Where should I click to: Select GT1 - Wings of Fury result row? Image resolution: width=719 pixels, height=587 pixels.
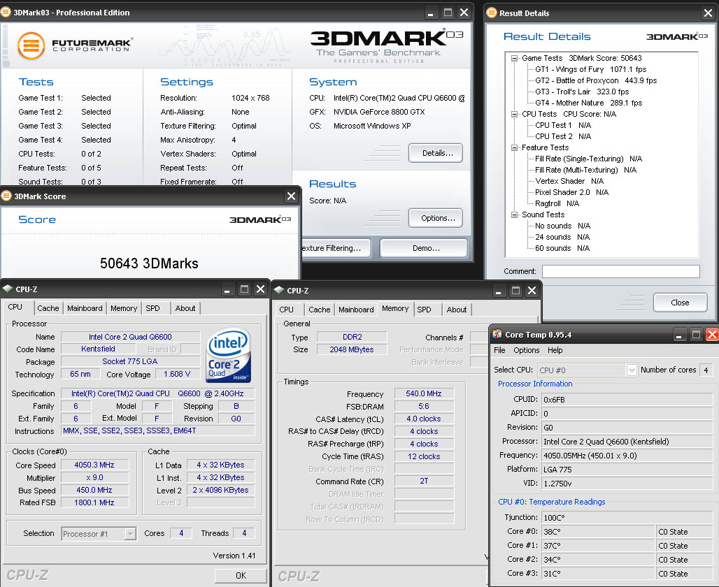[590, 69]
